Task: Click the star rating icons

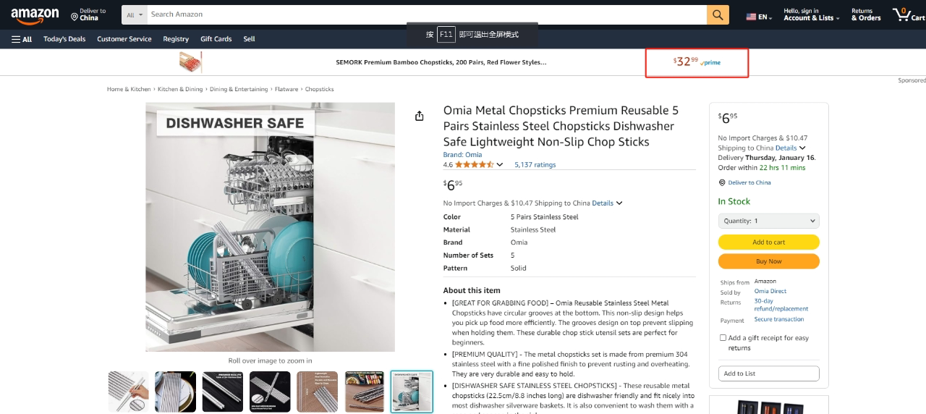Action: pyautogui.click(x=475, y=165)
